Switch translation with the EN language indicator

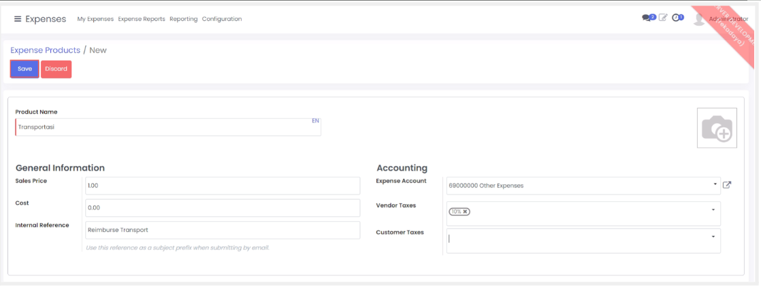[x=315, y=121]
